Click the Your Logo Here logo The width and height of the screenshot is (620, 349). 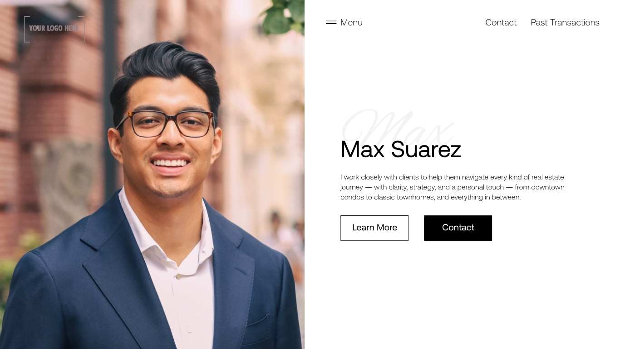54,29
